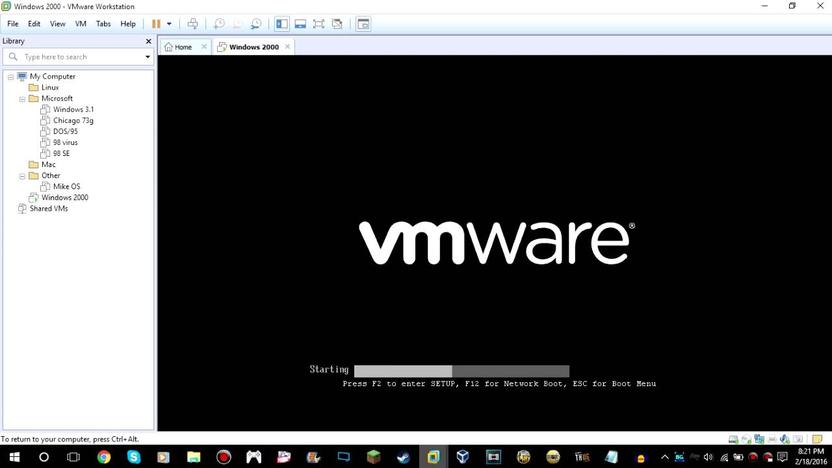Click the CD/DVD drive status icon

(x=746, y=439)
